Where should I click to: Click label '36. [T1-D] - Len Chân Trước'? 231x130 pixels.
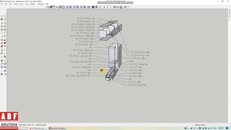point(78,75)
